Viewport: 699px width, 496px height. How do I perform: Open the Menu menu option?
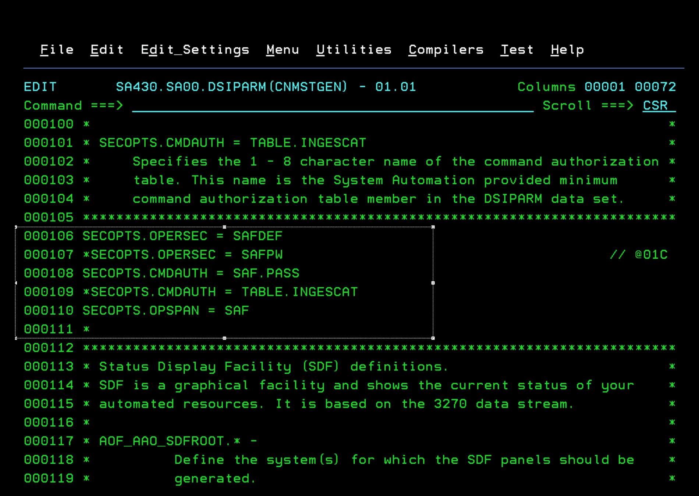(283, 50)
